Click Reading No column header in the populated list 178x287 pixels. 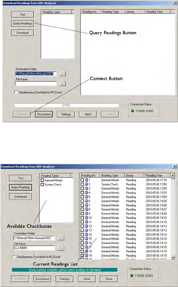[90, 175]
